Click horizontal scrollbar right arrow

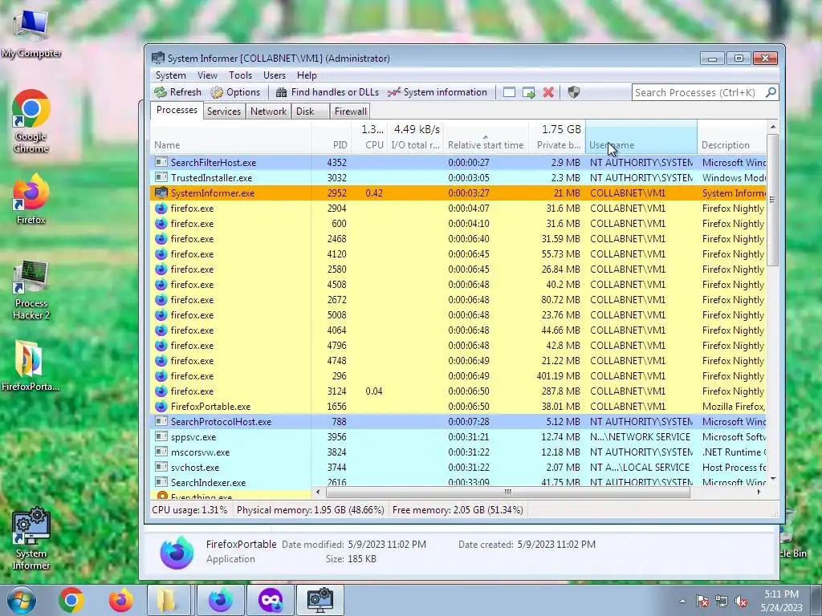(759, 492)
